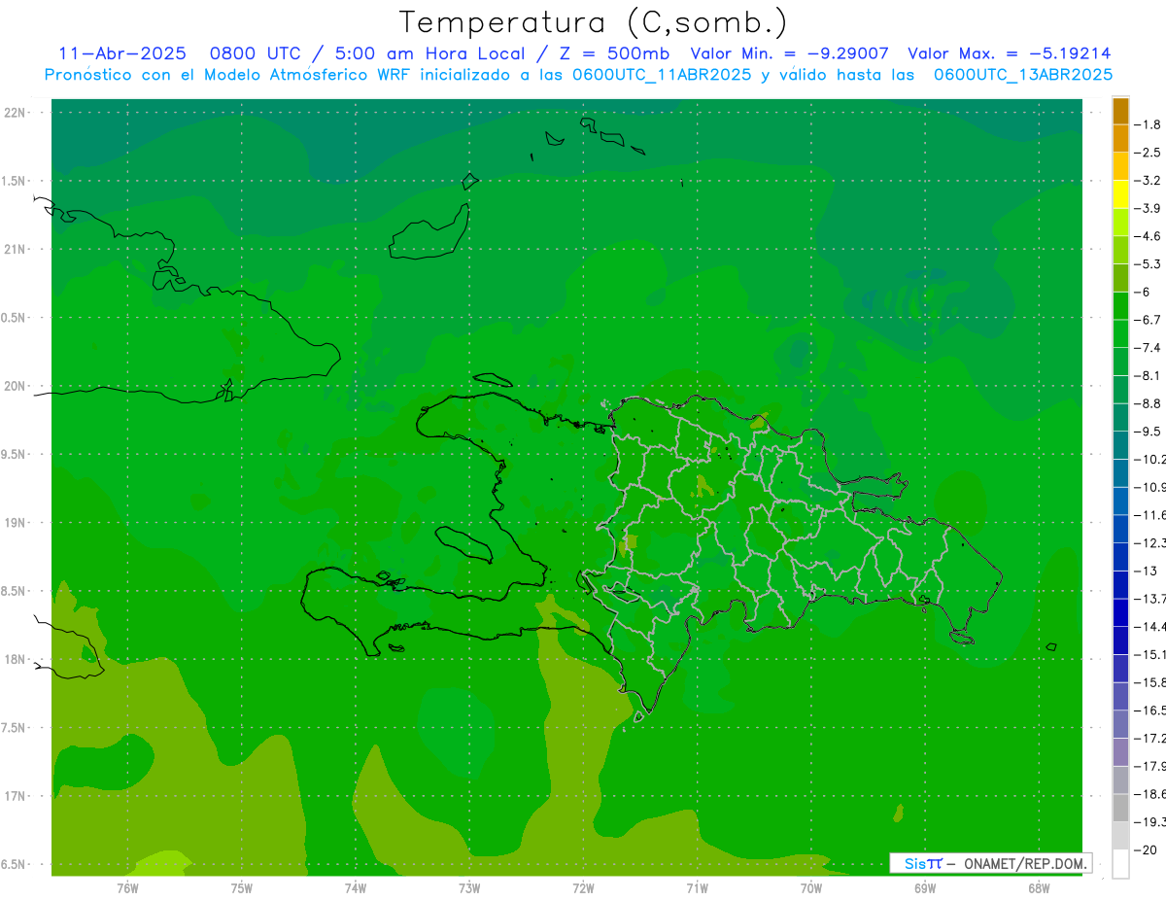
Task: Click the "ONAMET/REP.DOM." credit label
Action: pos(1024,863)
